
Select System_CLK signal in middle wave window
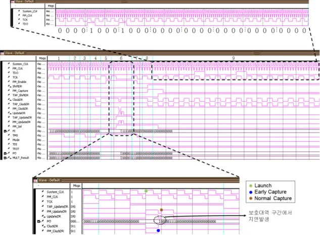pyautogui.click(x=20, y=64)
